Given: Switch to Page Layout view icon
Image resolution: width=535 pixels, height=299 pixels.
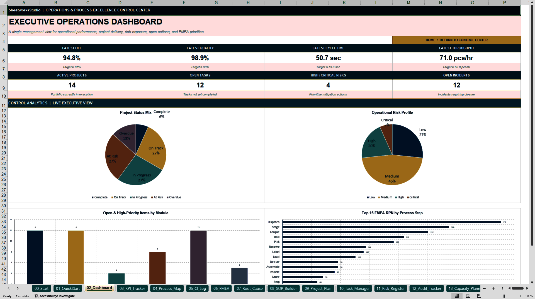Looking at the screenshot, I should pos(468,296).
